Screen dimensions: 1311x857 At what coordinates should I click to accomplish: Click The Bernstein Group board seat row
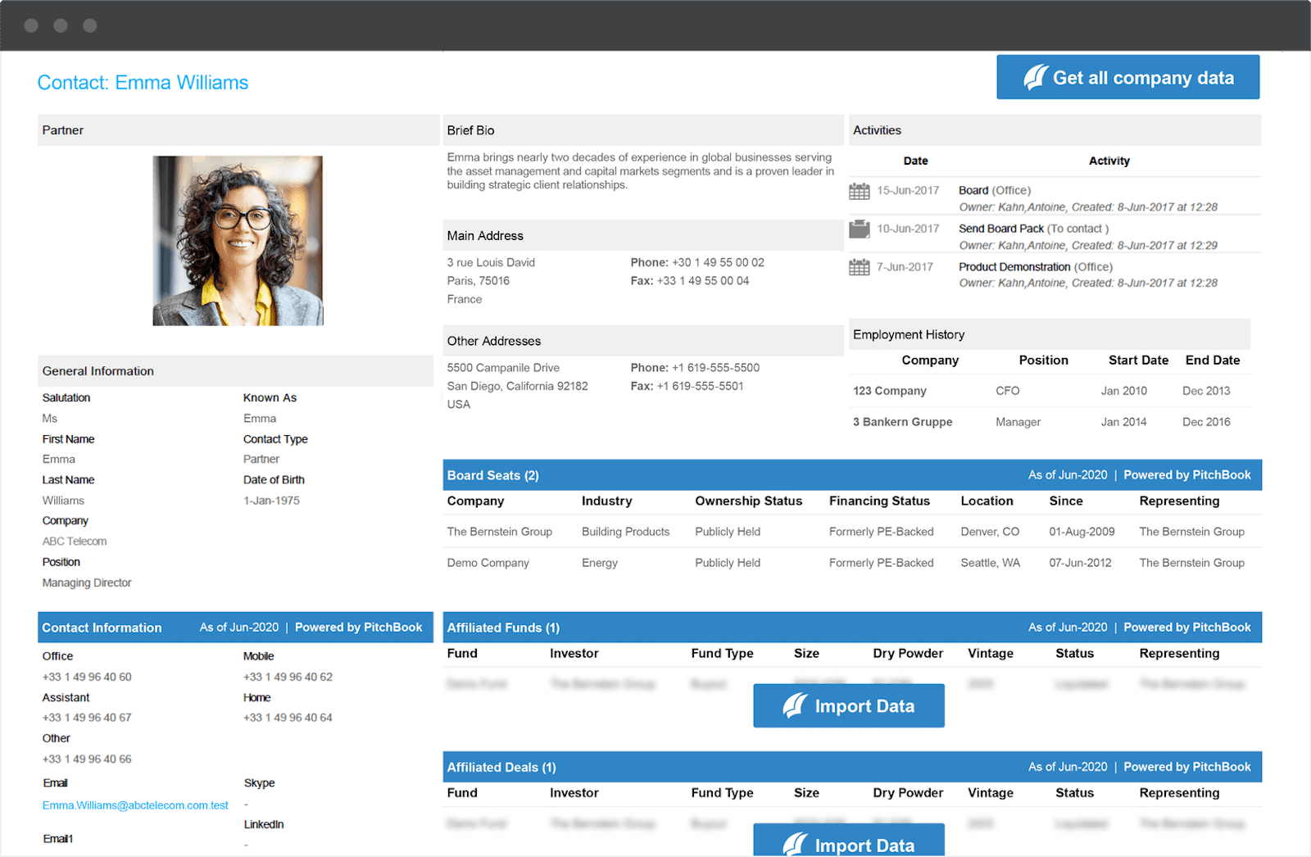click(x=500, y=531)
